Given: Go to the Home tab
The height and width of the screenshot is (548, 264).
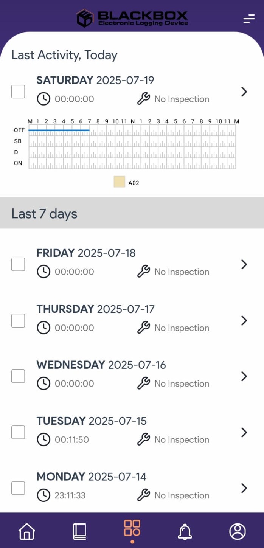Looking at the screenshot, I should [x=26, y=531].
